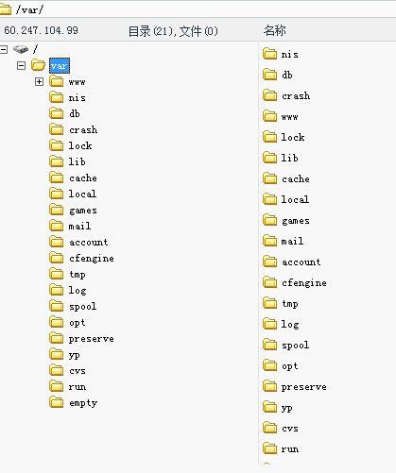This screenshot has width=396, height=473.
Task: Select run label in left tree
Action: [77, 387]
